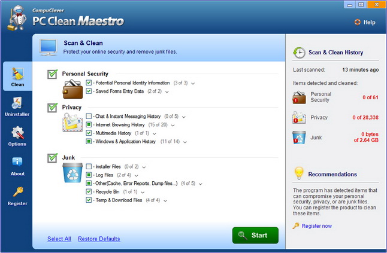Click the Help menu text

[369, 22]
